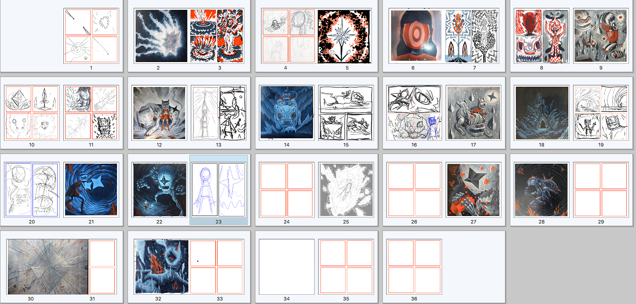The height and width of the screenshot is (304, 636).
Task: Select page 7 thumbnail with two tree designs
Action: 471,36
